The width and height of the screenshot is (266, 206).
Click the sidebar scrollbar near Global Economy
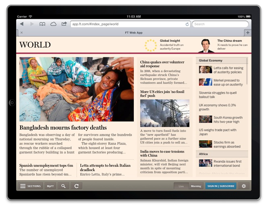[x=247, y=71]
